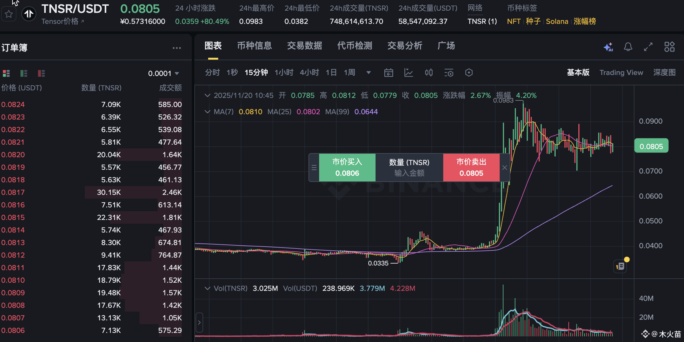Select the 15分钟 interval
Viewport: 684px width, 342px height.
tap(256, 73)
